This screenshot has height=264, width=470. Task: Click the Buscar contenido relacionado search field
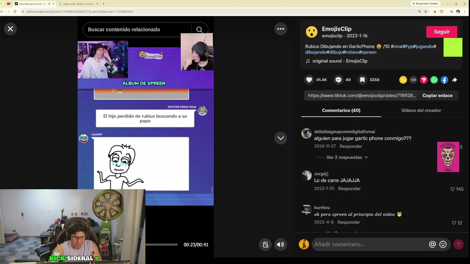138,30
